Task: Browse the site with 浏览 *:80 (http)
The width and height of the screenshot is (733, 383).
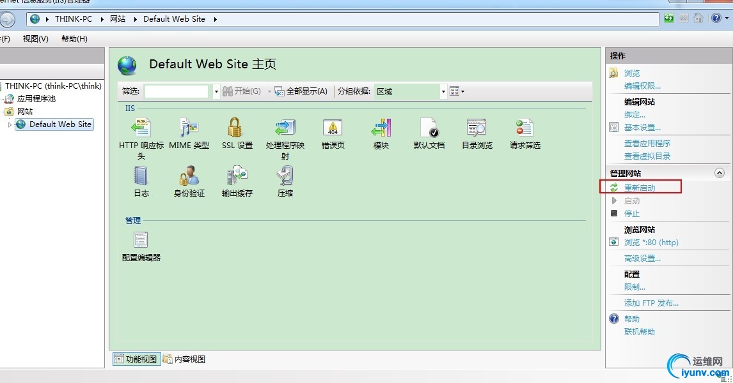Action: click(651, 242)
